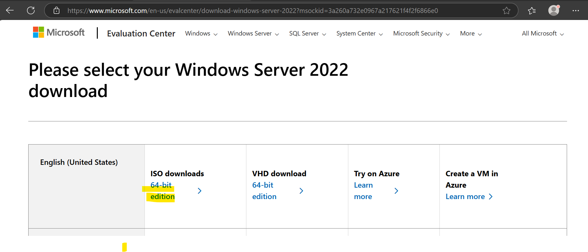588x252 pixels.
Task: Open browser settings and more menu
Action: (576, 10)
